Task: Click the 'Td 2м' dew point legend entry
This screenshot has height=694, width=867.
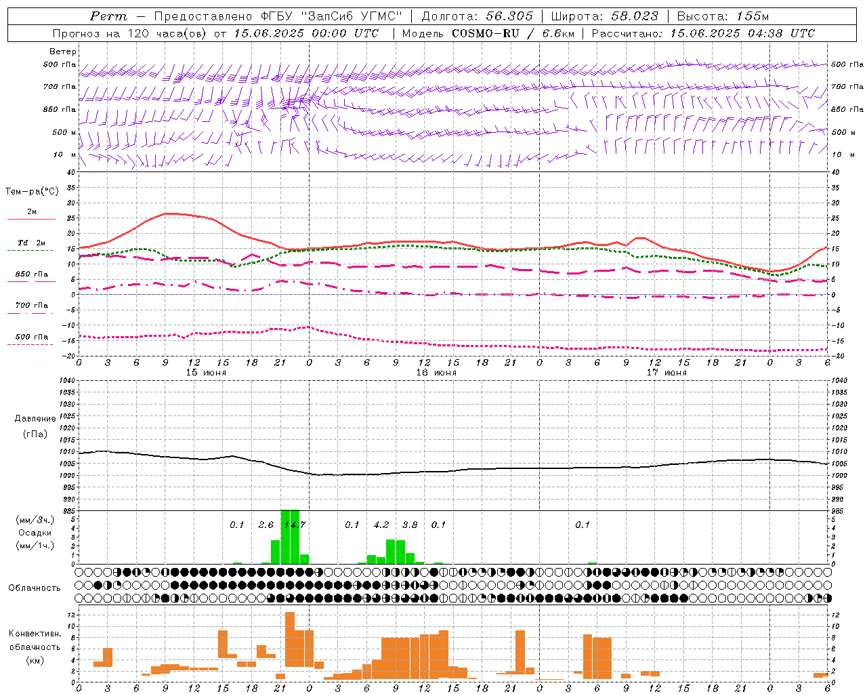Action: pyautogui.click(x=32, y=243)
